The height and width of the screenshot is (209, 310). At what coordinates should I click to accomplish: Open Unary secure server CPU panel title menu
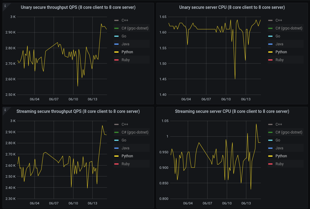tap(232, 7)
